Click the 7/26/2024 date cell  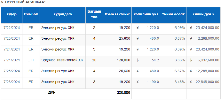tap(12, 83)
